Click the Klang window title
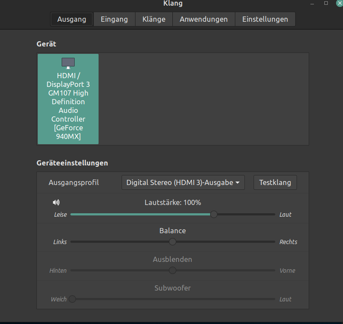343x324 pixels. tap(173, 3)
